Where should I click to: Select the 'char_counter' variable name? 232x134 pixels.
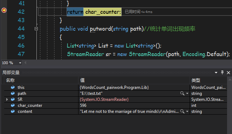coord(30,105)
